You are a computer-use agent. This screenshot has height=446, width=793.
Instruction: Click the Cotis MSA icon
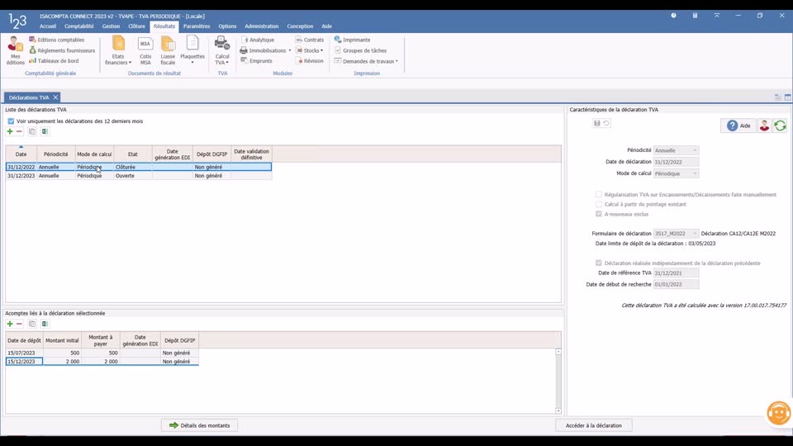[x=145, y=50]
